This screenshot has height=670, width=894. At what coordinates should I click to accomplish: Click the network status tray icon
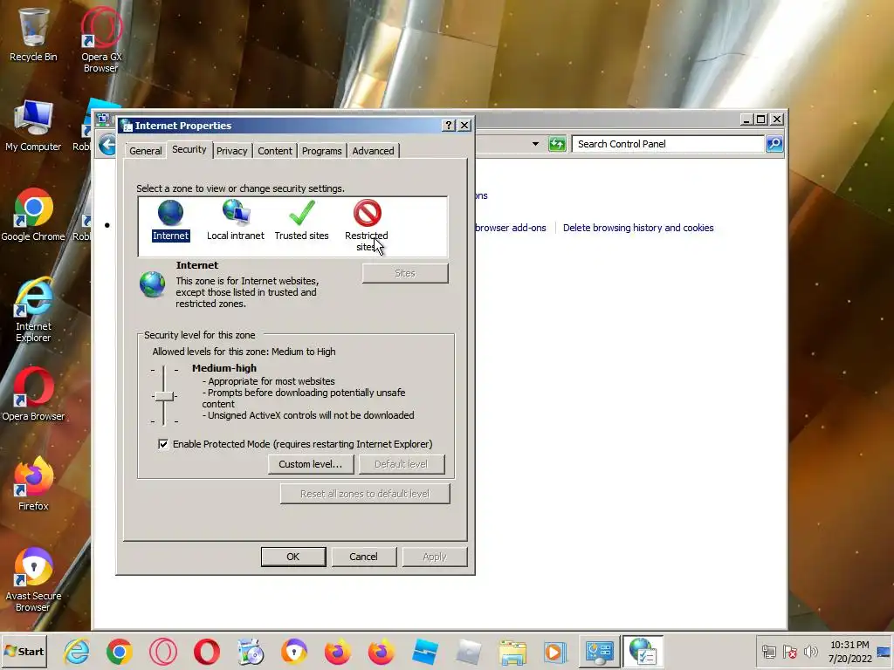(769, 651)
